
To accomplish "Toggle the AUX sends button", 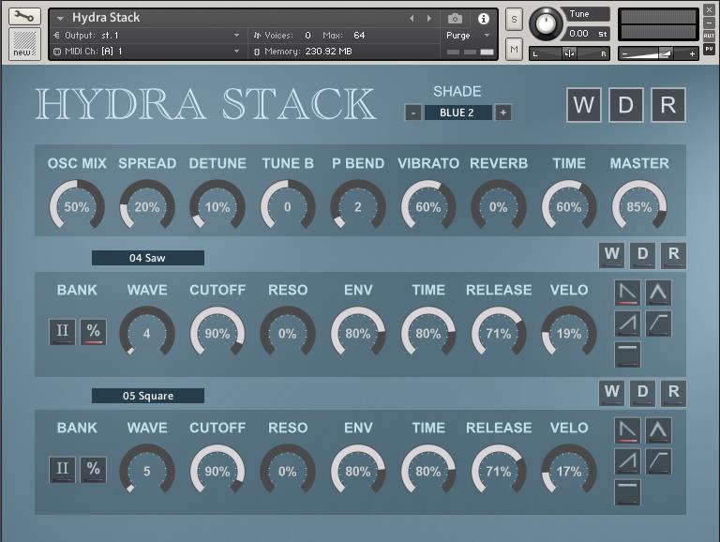I will click(x=709, y=36).
